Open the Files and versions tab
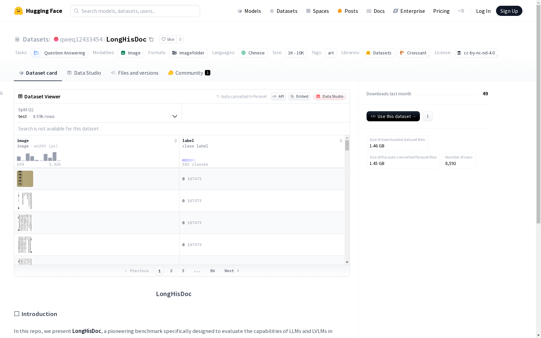Viewport: 541px width, 338px height. (x=135, y=73)
